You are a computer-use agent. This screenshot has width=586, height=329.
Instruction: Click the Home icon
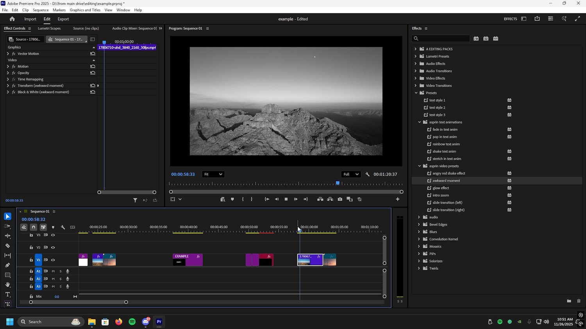pyautogui.click(x=12, y=19)
